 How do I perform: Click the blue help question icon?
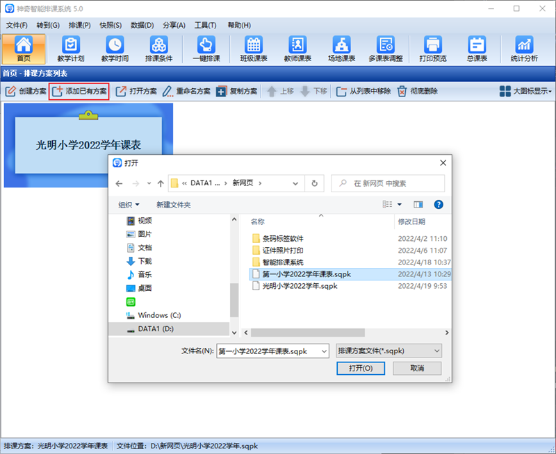tap(439, 204)
